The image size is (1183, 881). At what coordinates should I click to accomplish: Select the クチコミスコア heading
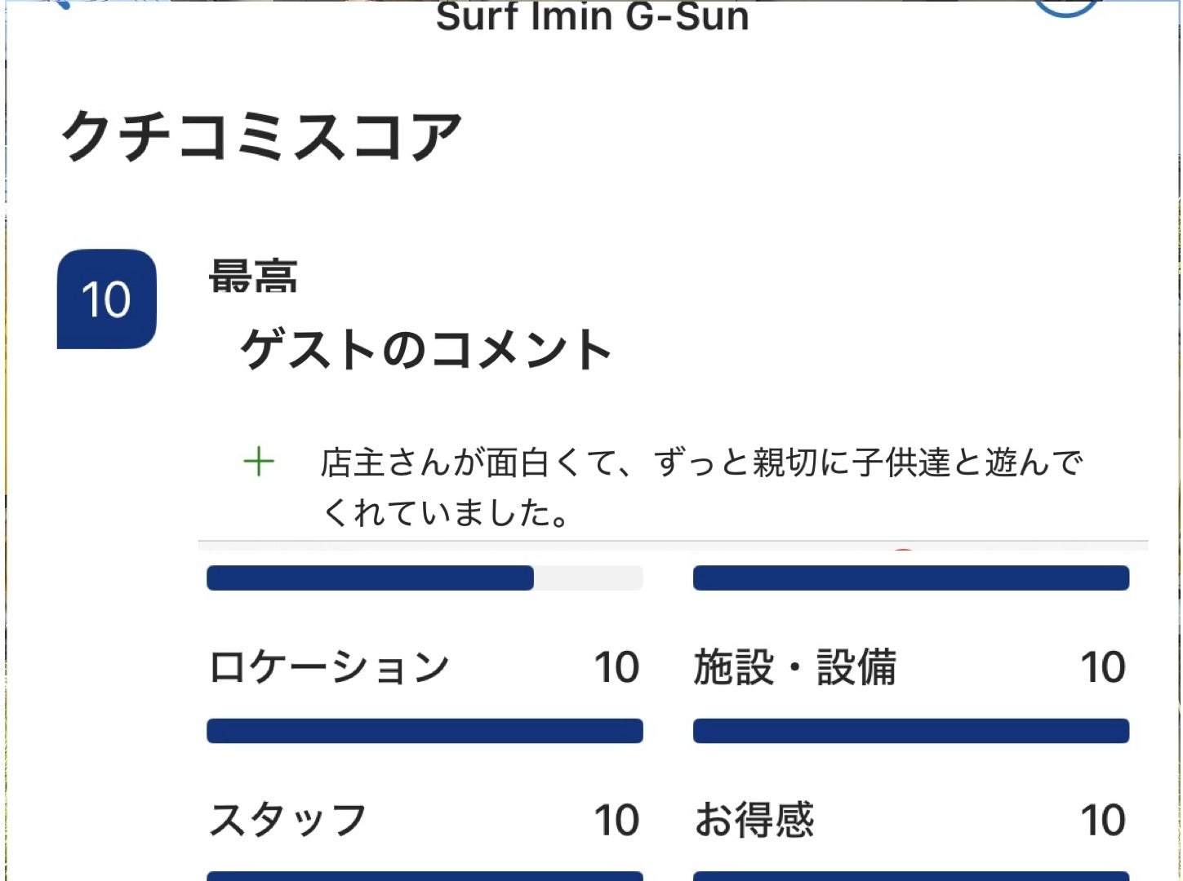pyautogui.click(x=261, y=136)
